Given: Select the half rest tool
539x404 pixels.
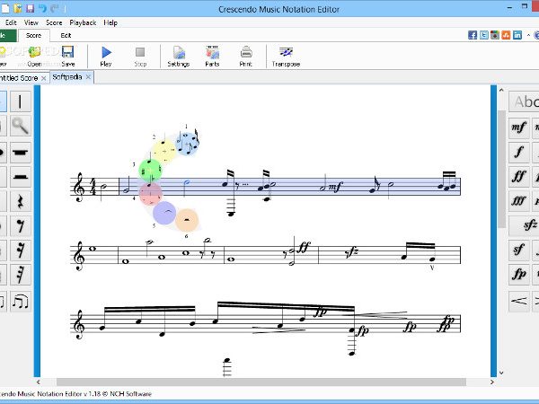Looking at the screenshot, I should point(21,177).
